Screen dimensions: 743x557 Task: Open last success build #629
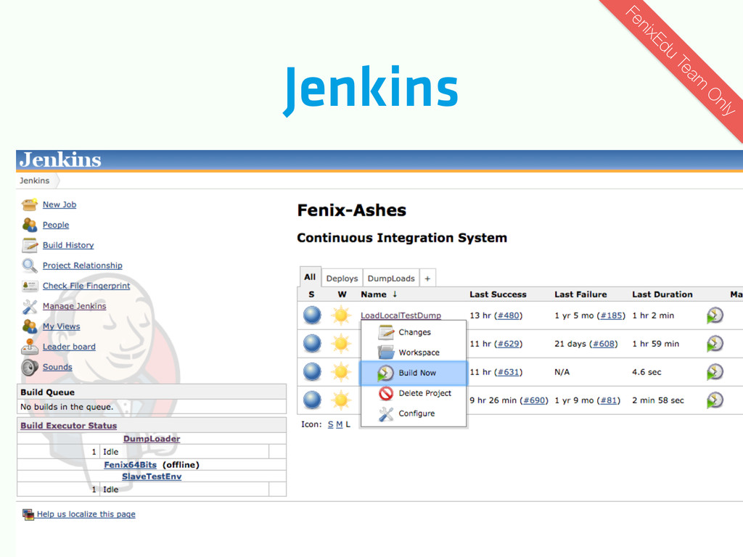508,344
